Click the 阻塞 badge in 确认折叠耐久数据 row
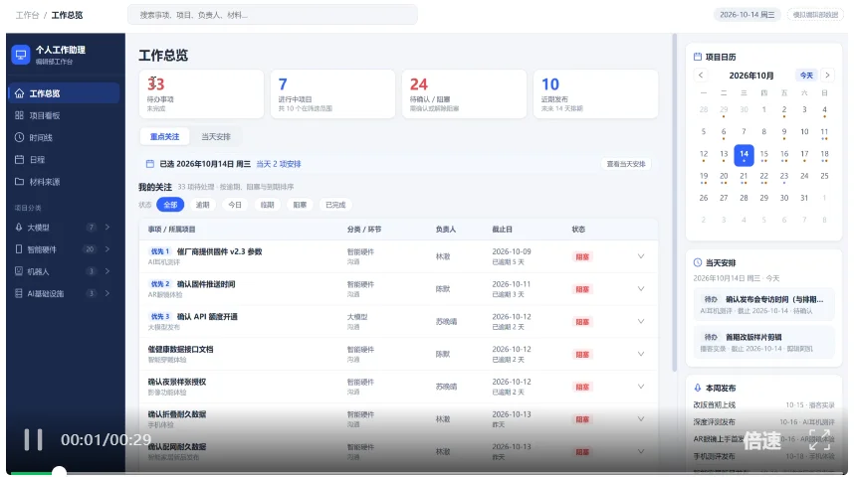Screen dimensions: 854x477 coord(582,419)
